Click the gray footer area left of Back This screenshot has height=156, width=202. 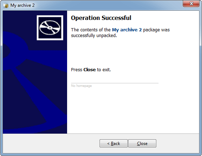[51, 143]
